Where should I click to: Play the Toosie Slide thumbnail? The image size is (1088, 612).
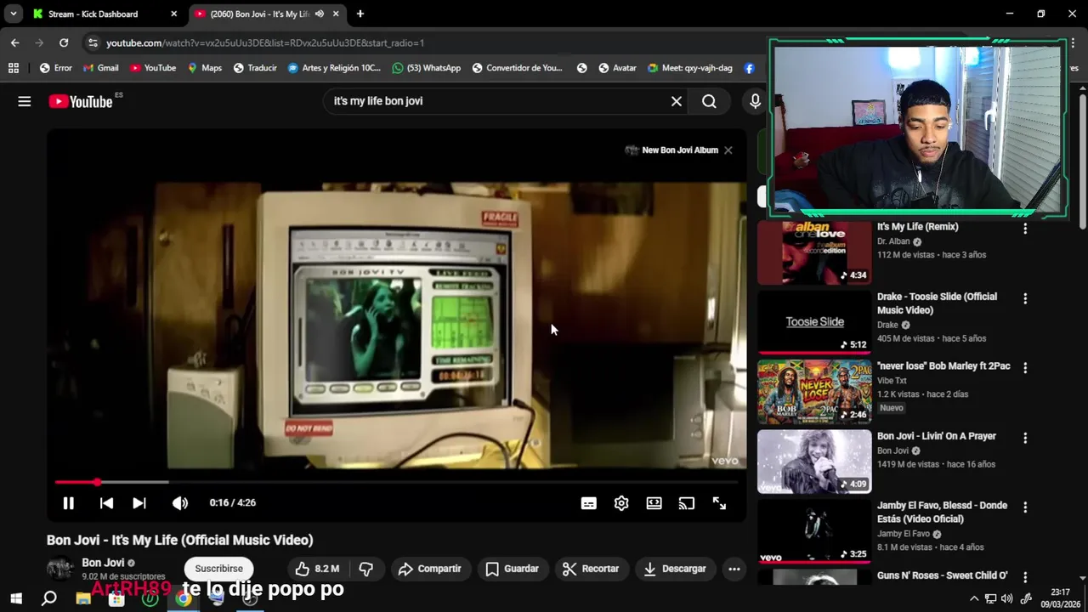(x=814, y=322)
